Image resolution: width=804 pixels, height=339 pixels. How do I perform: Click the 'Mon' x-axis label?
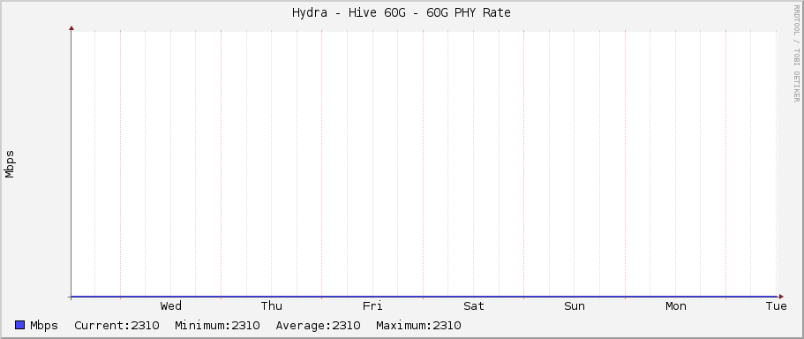676,306
